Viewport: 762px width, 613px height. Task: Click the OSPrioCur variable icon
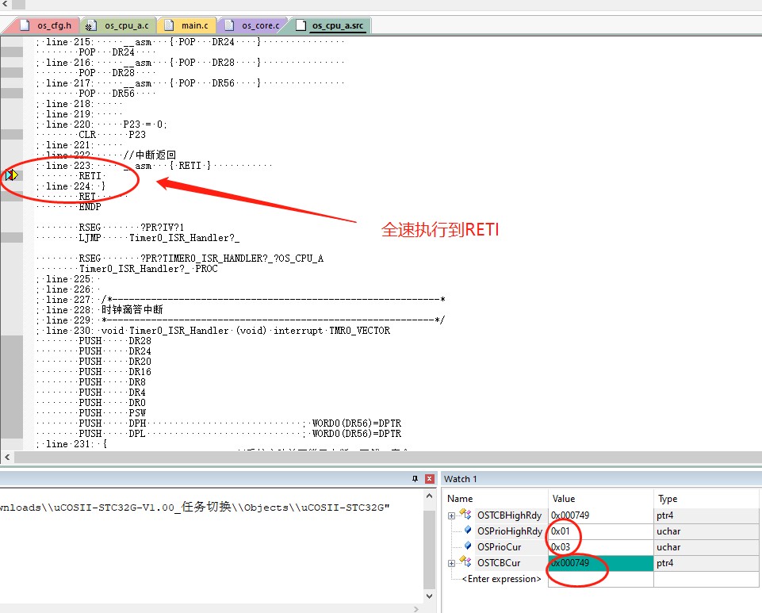[468, 546]
